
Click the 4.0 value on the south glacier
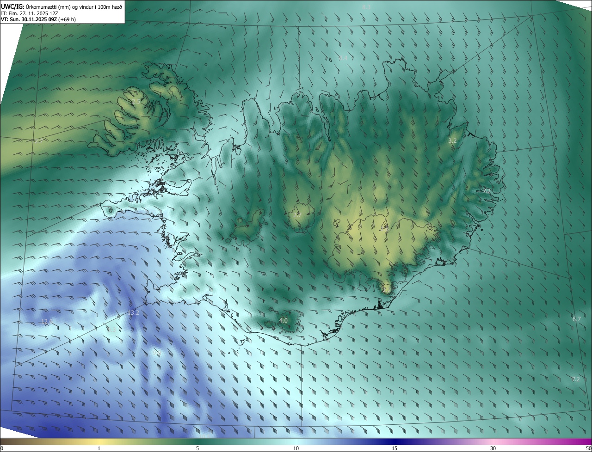click(x=283, y=320)
